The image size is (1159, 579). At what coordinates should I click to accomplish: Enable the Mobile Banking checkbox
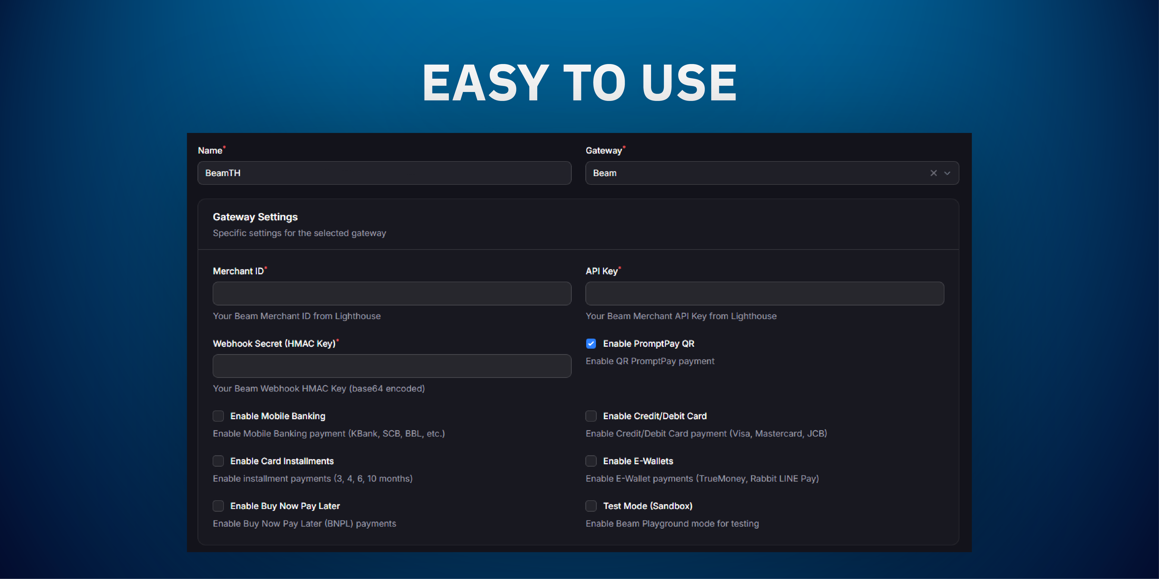[218, 416]
